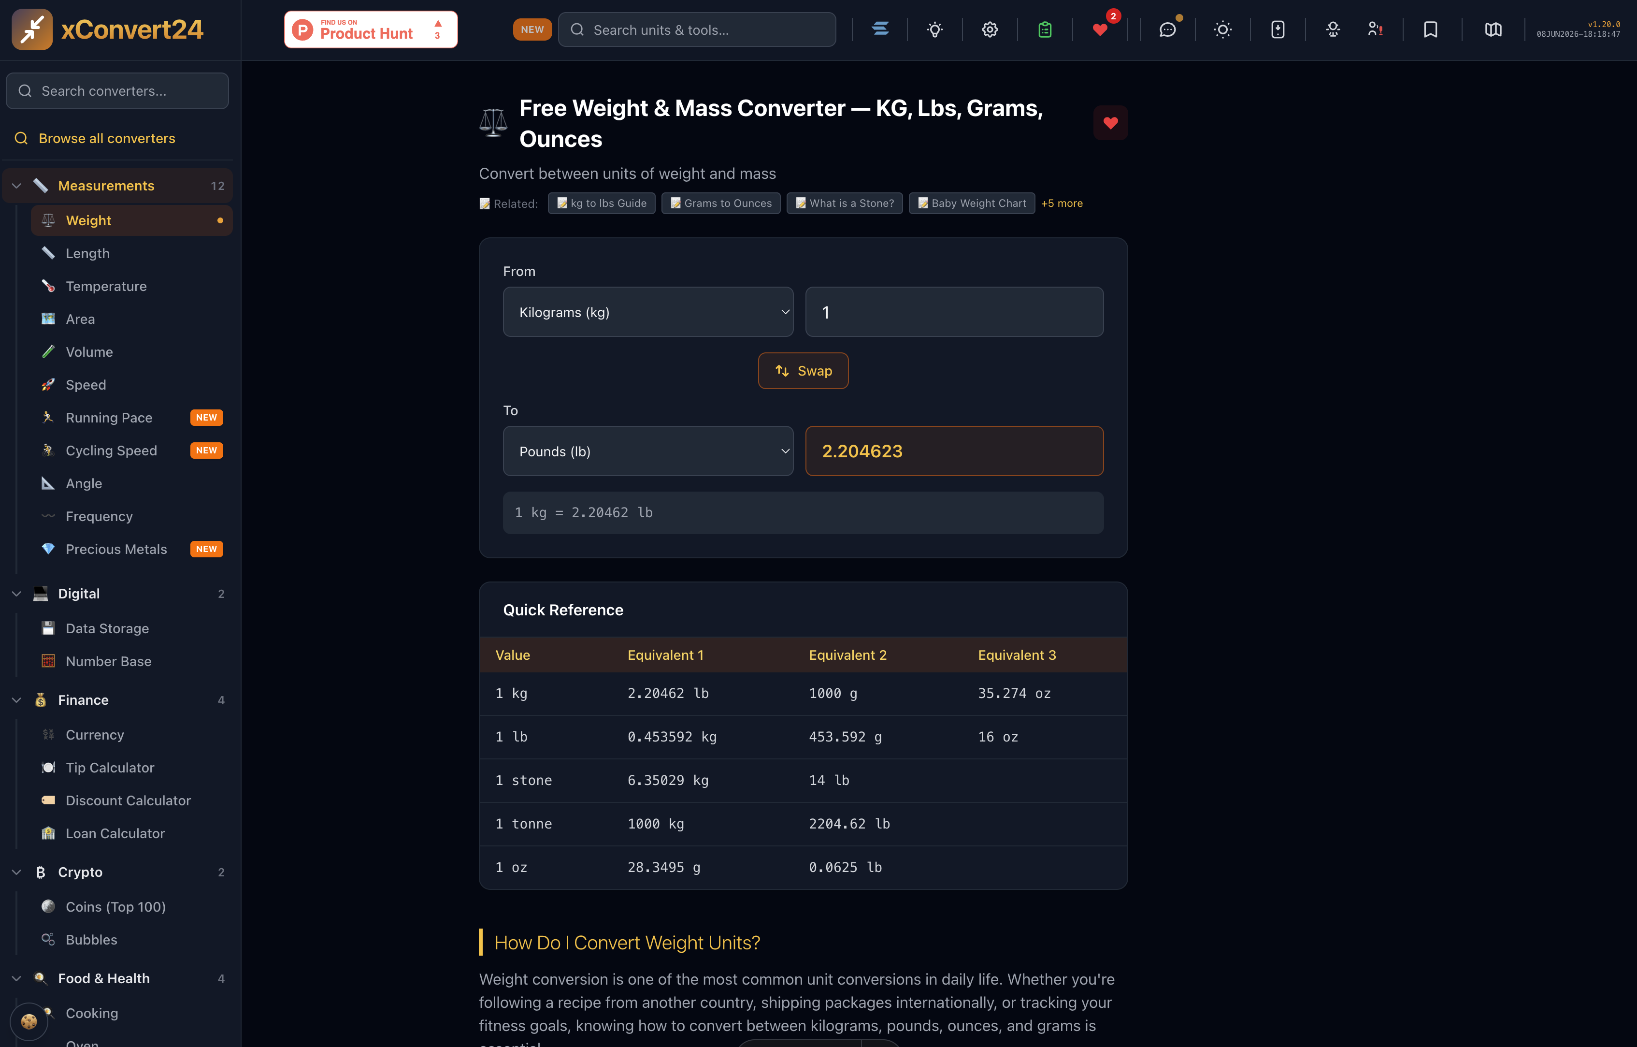This screenshot has height=1047, width=1637.
Task: Click the lightbulb tips icon
Action: coord(935,29)
